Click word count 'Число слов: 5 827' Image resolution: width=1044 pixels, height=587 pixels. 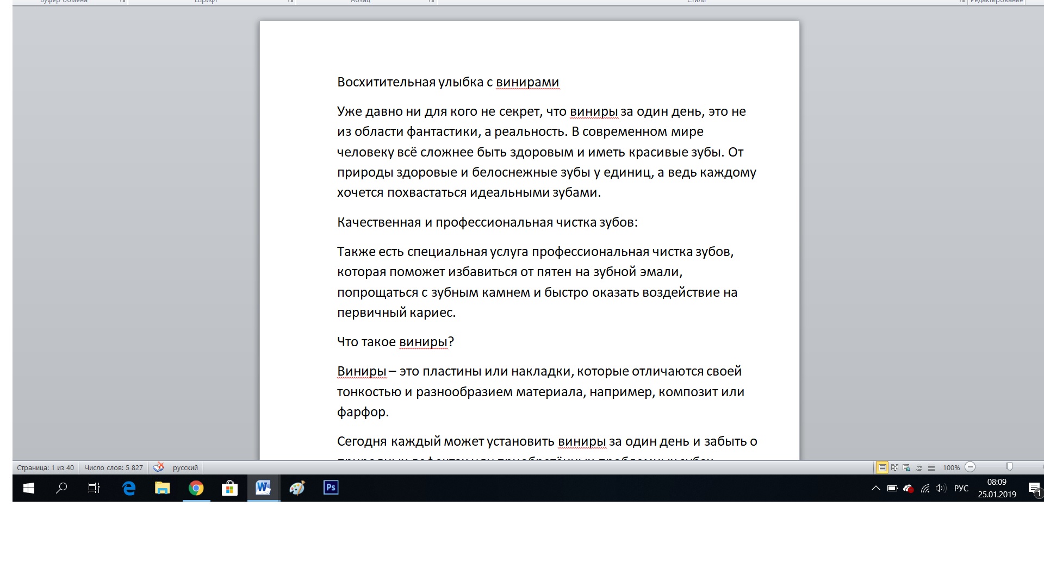(114, 467)
